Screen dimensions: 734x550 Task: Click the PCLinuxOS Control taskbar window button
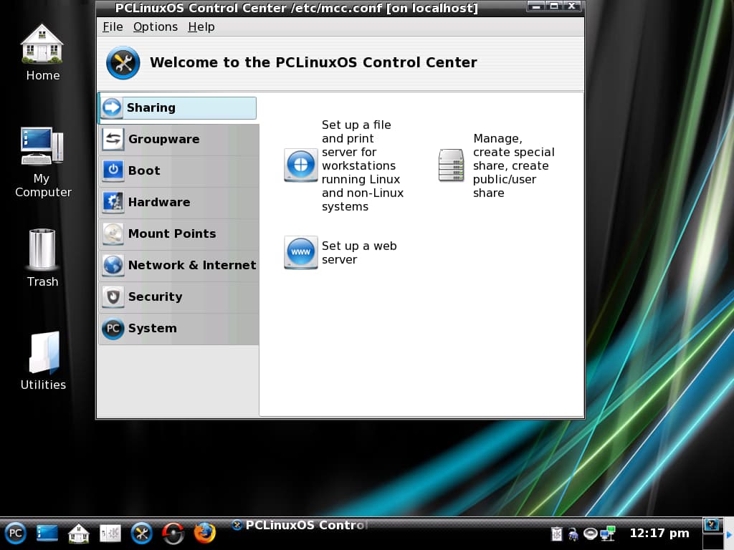pyautogui.click(x=301, y=525)
